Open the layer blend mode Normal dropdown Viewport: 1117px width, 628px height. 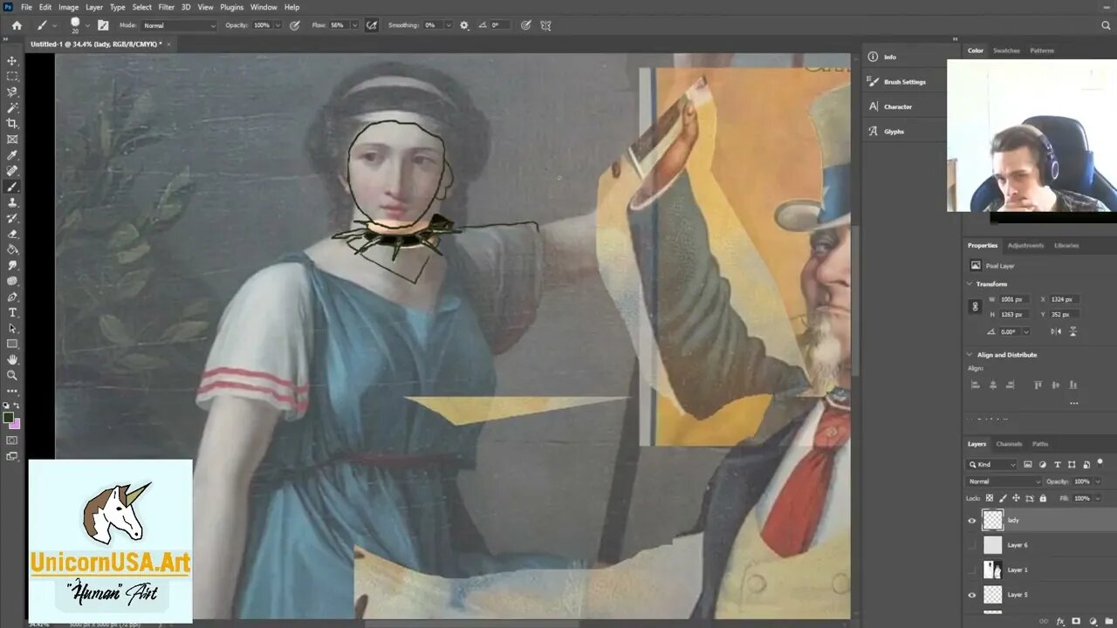1004,481
